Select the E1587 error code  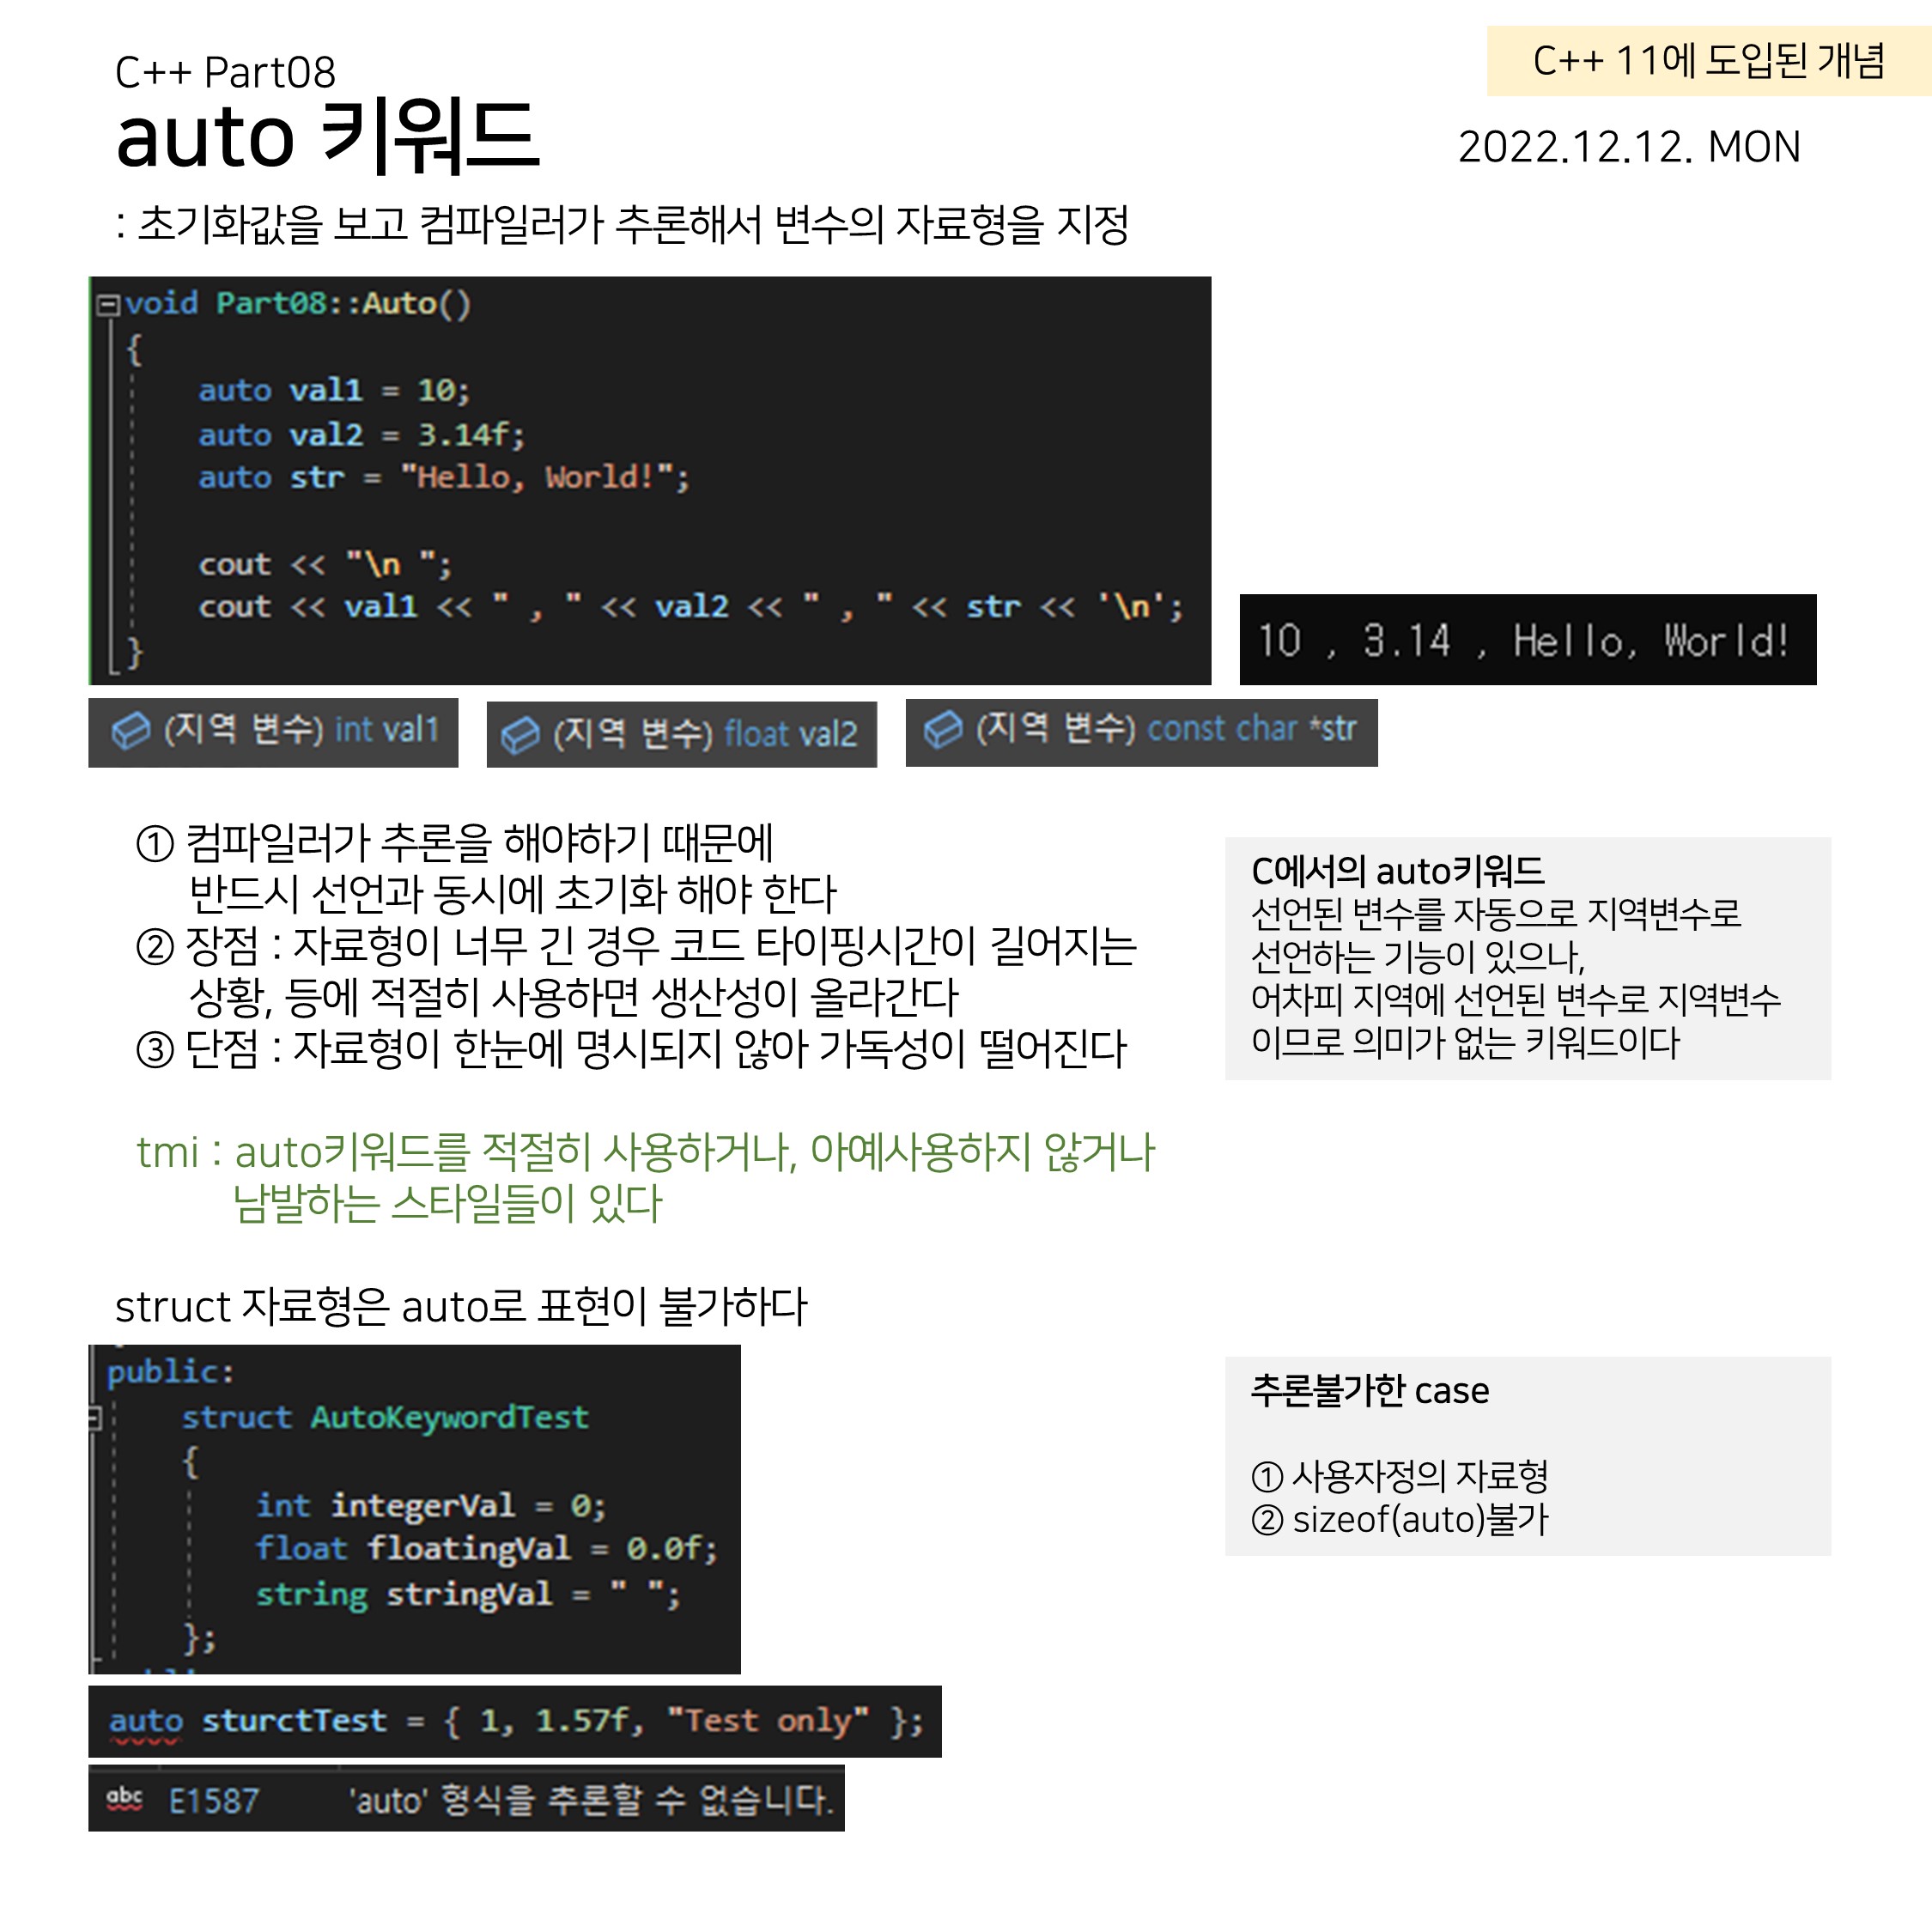[x=214, y=1801]
